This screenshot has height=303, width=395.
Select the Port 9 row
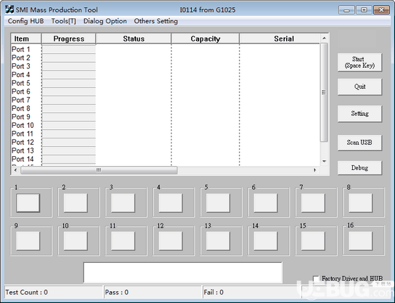point(166,117)
